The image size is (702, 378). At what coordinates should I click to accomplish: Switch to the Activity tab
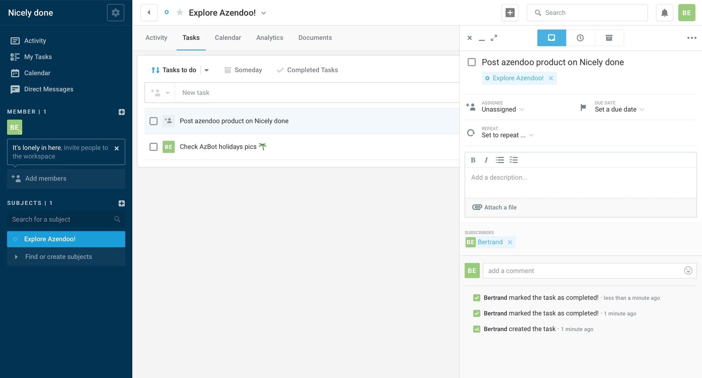(x=156, y=38)
